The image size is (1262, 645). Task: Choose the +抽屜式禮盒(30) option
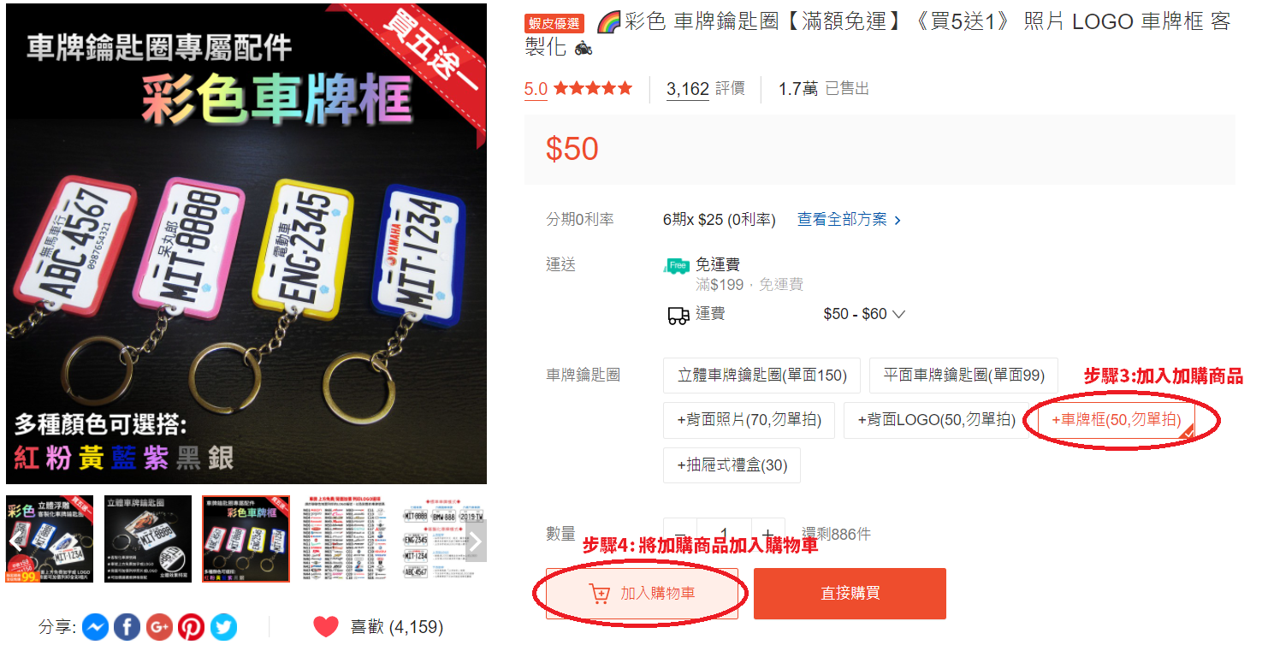coord(732,465)
